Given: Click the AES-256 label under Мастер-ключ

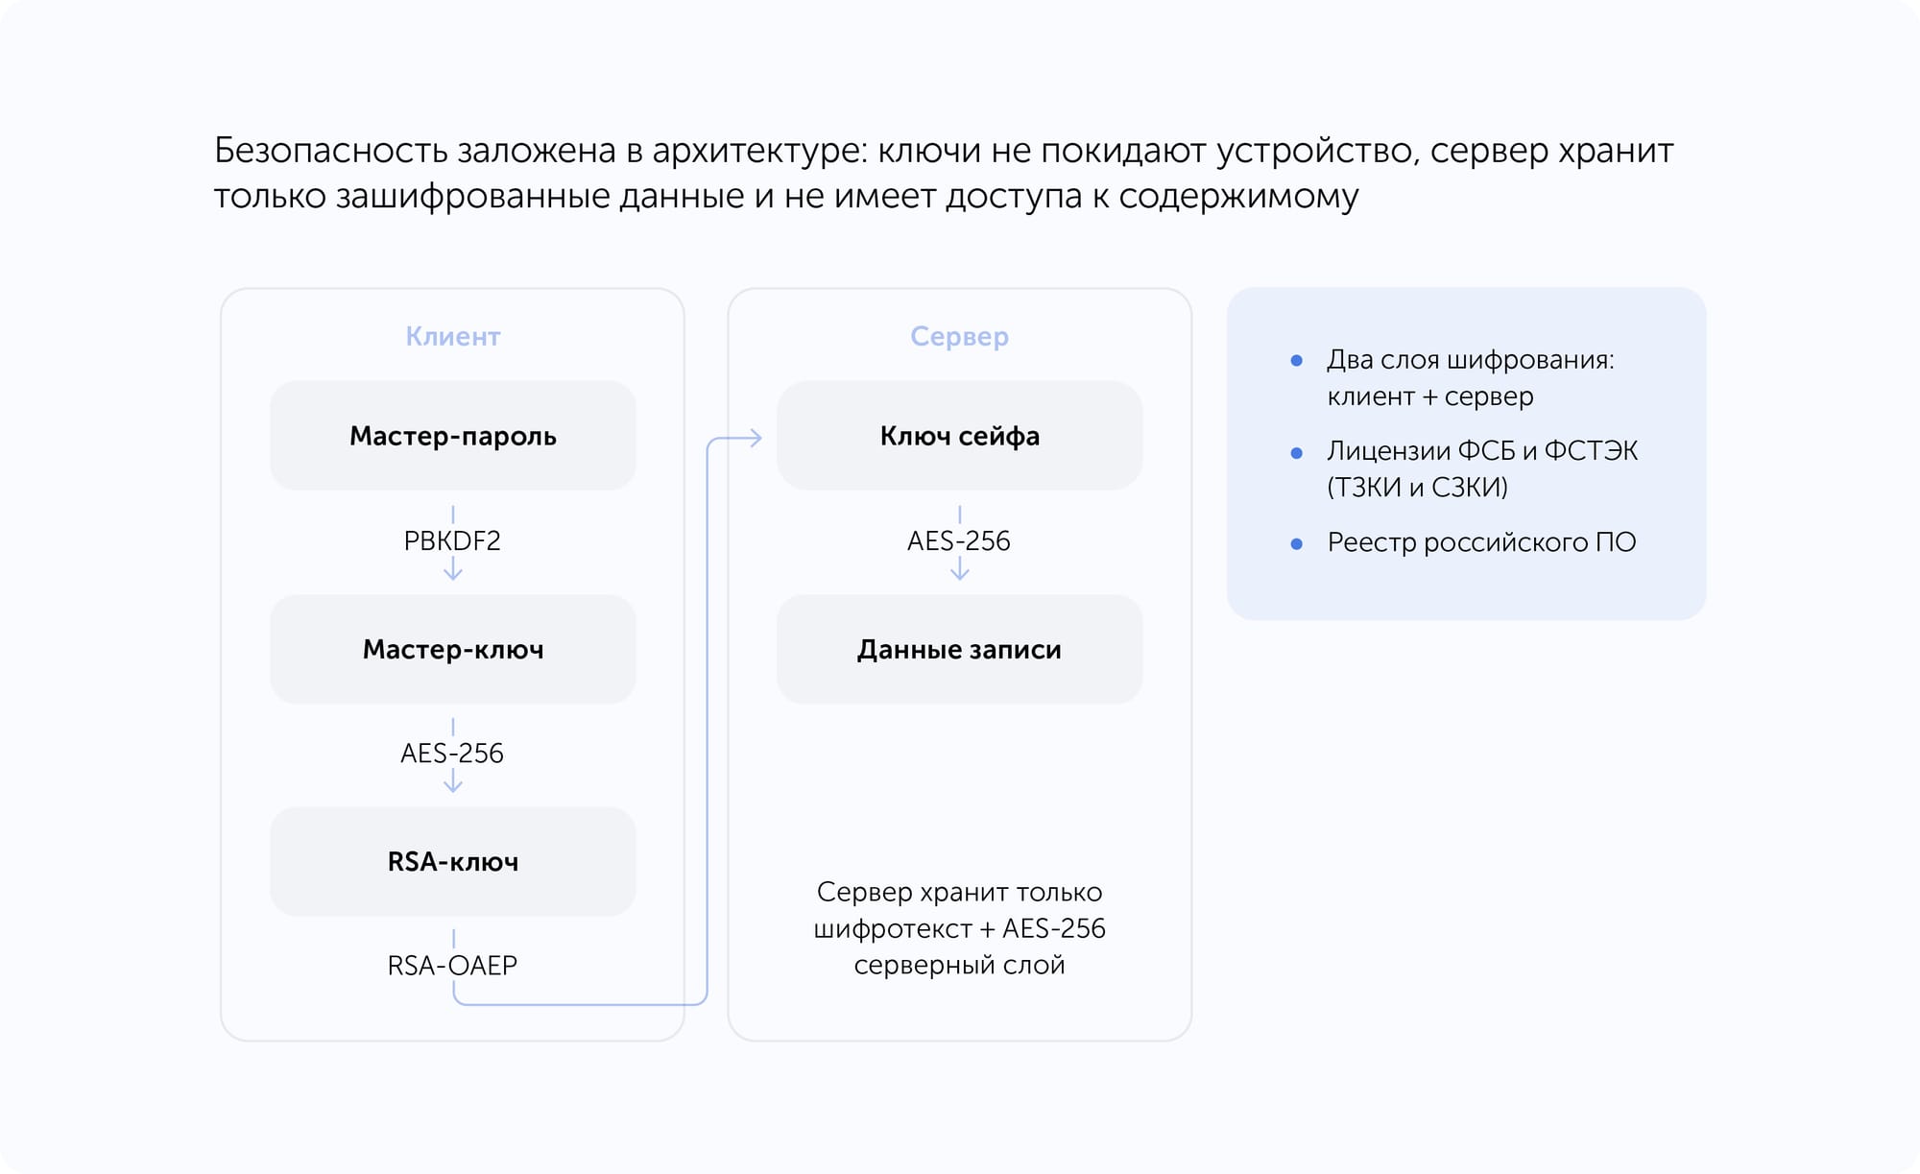Looking at the screenshot, I should tap(451, 755).
